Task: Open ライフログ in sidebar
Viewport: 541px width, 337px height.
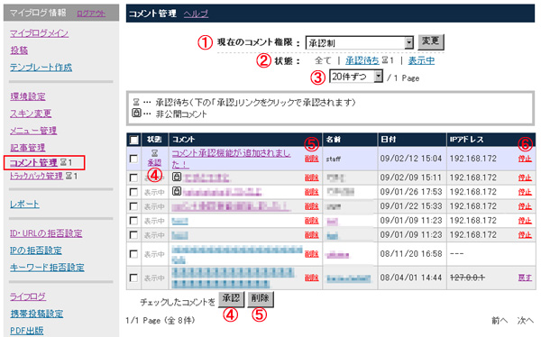Action: click(x=28, y=296)
